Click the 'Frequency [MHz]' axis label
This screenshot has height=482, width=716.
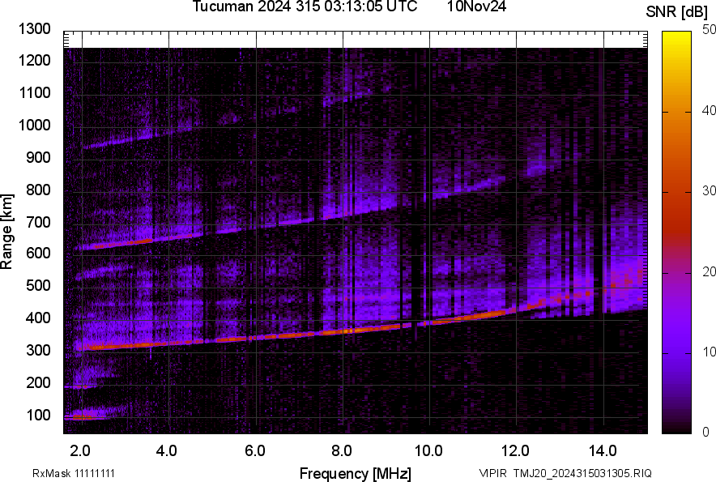click(356, 473)
